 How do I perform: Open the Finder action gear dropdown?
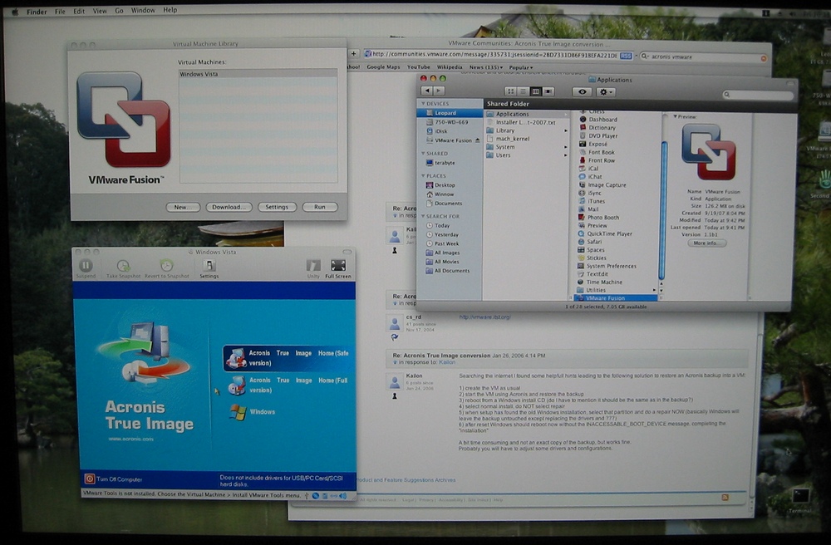pos(606,91)
